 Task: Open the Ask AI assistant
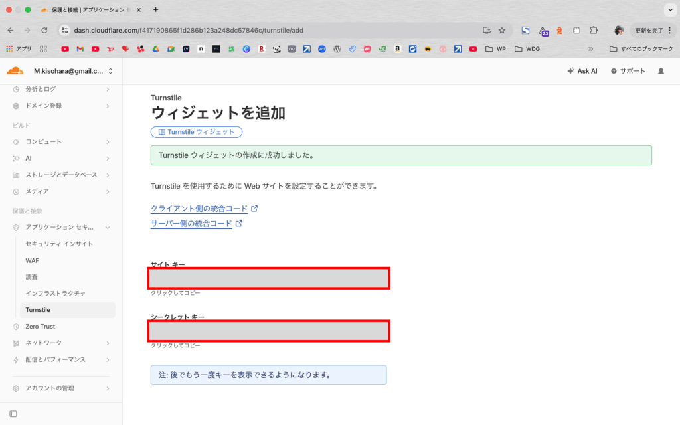582,71
